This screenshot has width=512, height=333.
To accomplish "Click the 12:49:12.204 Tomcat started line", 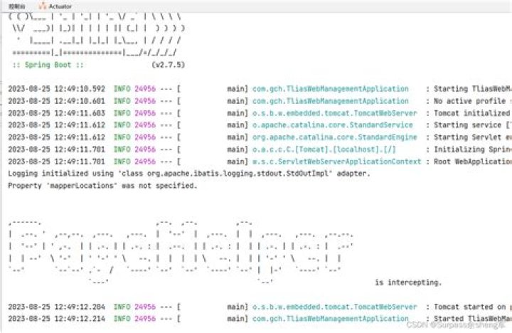I will 260,307.
